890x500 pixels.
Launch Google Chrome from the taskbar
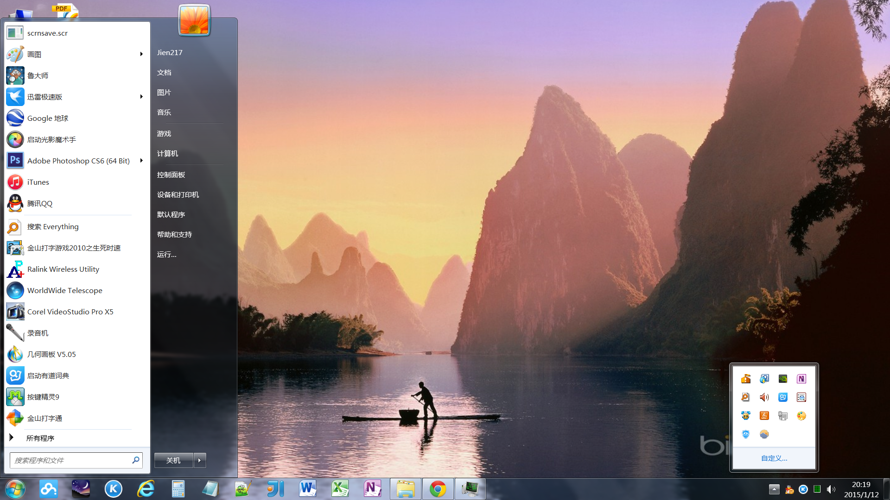[438, 489]
